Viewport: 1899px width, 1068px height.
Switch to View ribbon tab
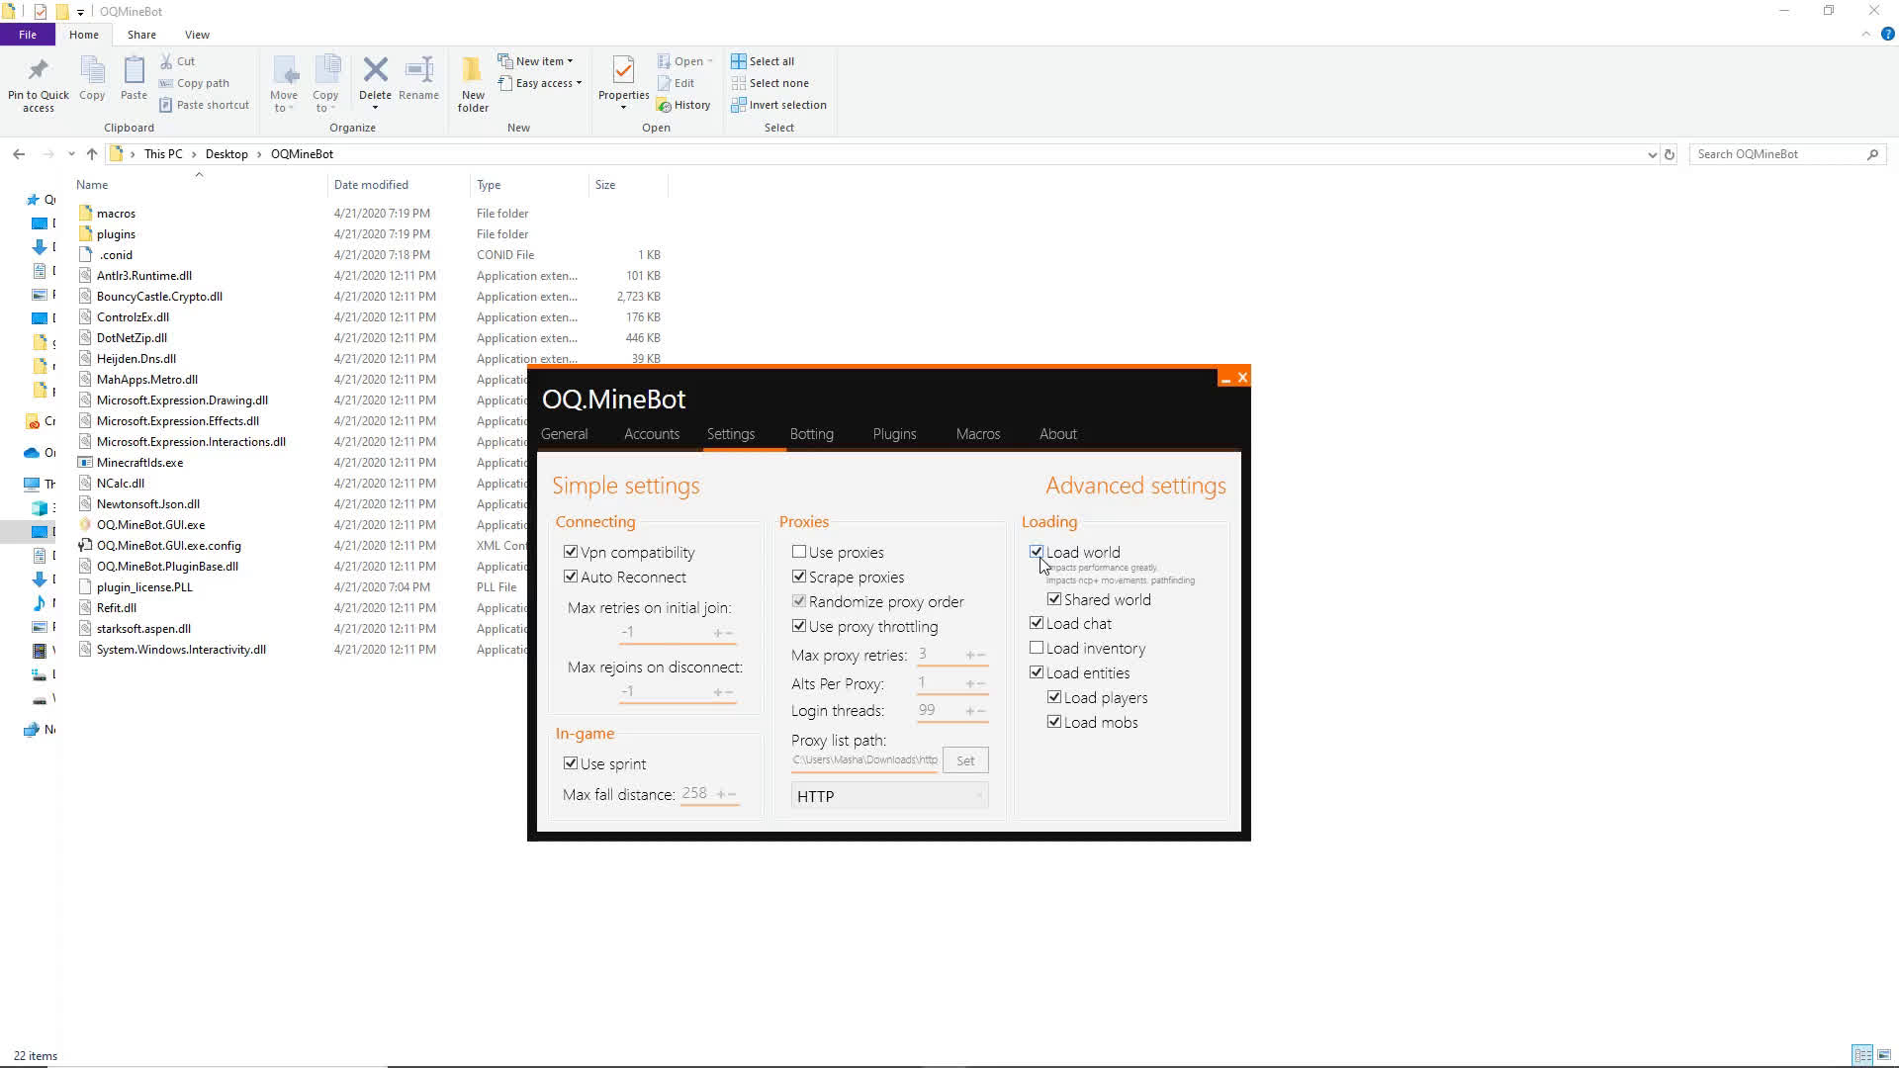click(x=197, y=35)
